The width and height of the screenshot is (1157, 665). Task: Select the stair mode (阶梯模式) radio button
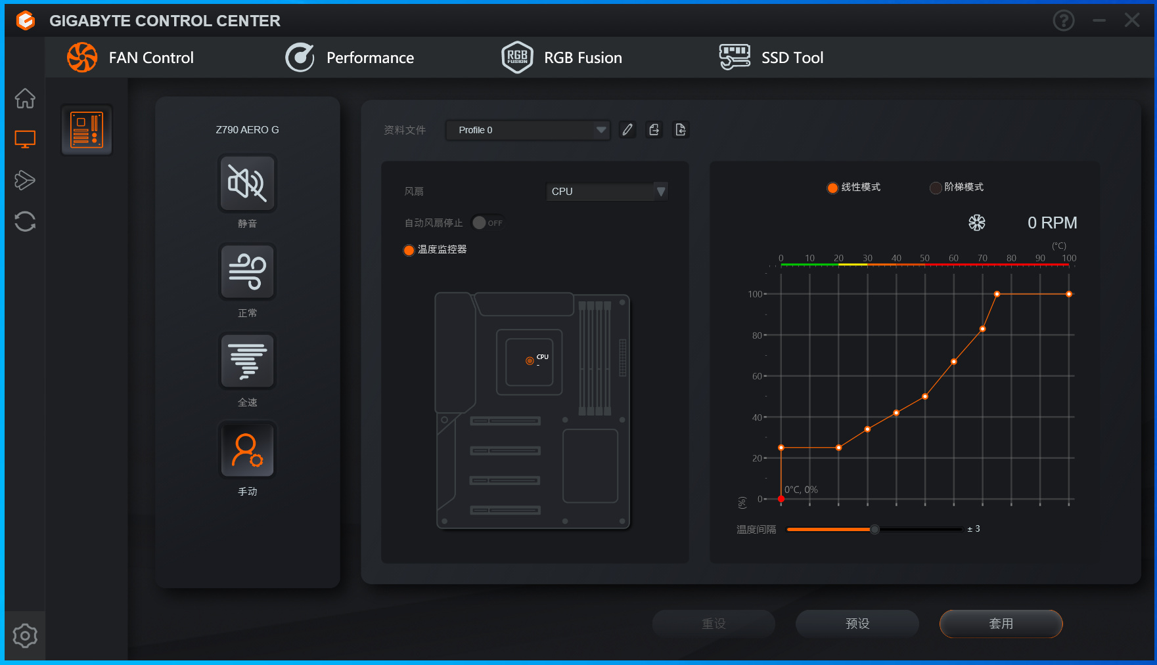(936, 188)
